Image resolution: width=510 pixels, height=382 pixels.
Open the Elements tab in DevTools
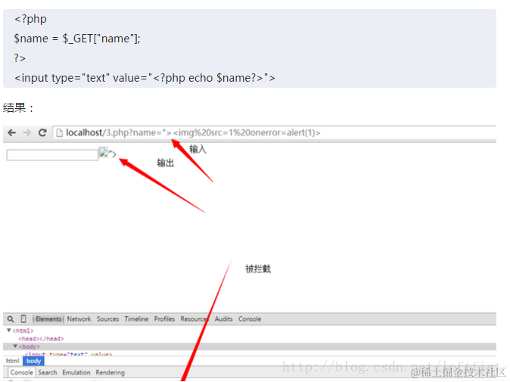pyautogui.click(x=48, y=319)
